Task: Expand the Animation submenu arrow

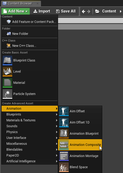Action: point(57,109)
